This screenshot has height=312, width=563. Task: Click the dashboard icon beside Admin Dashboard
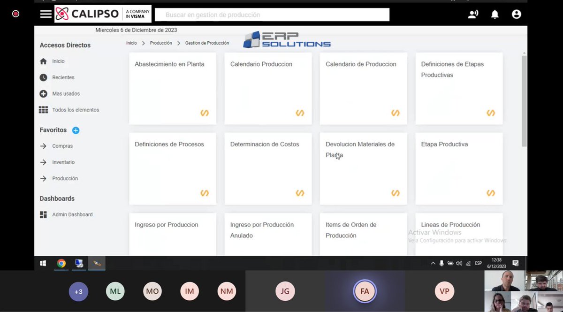(43, 214)
